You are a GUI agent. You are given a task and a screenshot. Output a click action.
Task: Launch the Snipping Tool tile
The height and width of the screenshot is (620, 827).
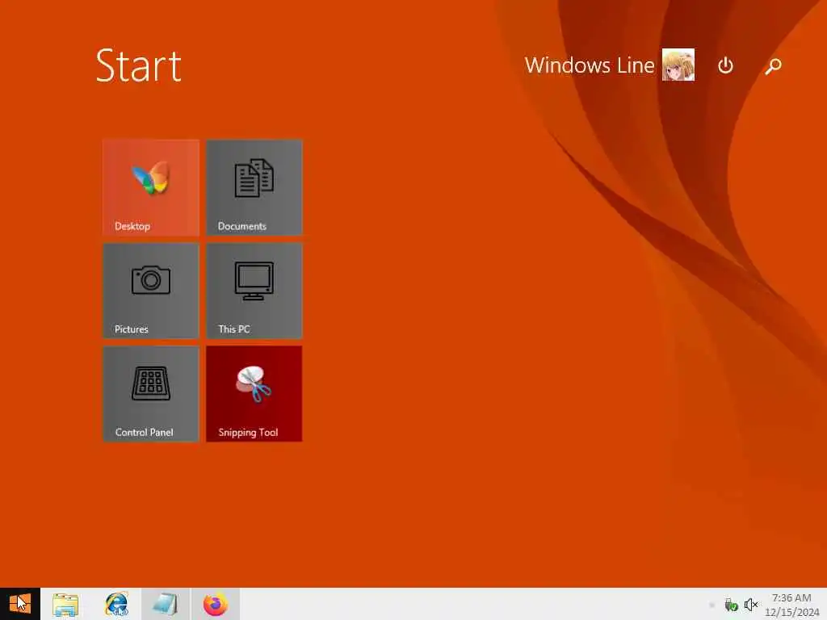pyautogui.click(x=254, y=394)
